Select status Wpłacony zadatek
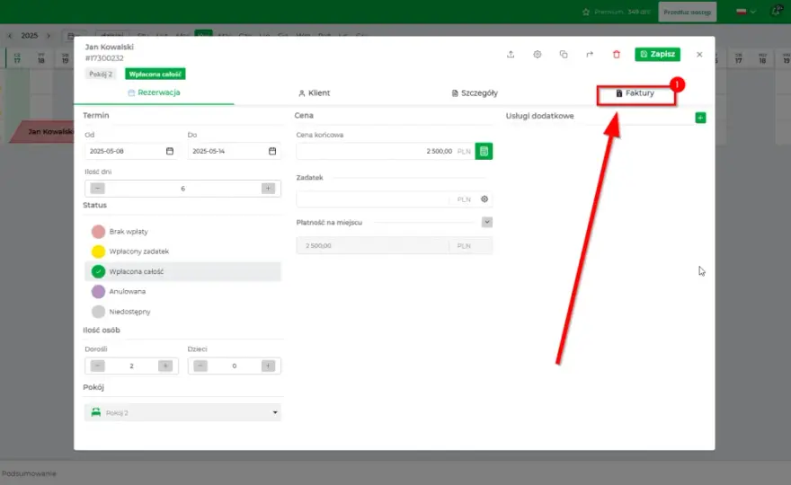Image resolution: width=791 pixels, height=485 pixels. tap(182, 251)
